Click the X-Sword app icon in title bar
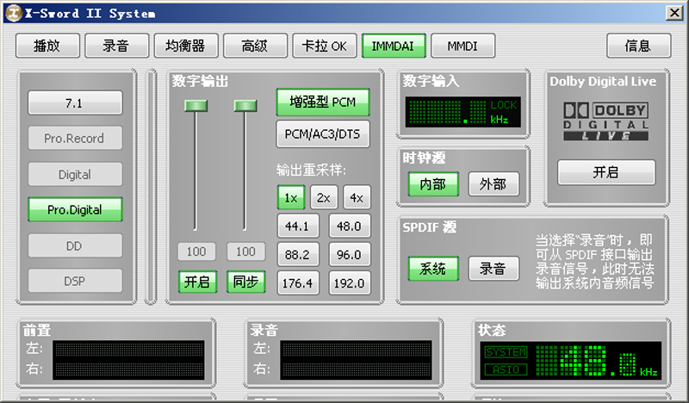 coord(12,12)
